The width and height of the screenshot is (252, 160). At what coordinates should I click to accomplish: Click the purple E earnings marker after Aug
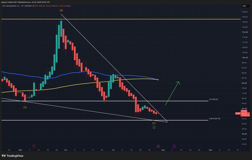coord(175,146)
